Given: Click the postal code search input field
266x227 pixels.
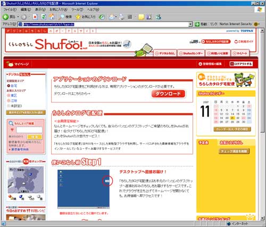Looking at the screenshot, I should 29,130.
